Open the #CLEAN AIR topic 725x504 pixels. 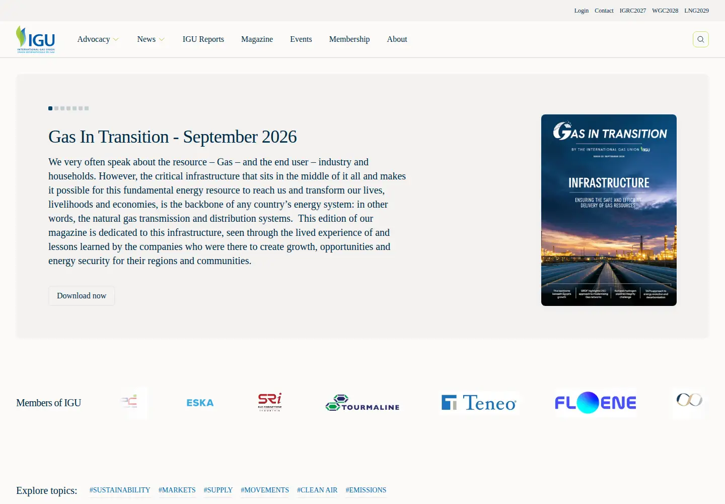point(317,490)
